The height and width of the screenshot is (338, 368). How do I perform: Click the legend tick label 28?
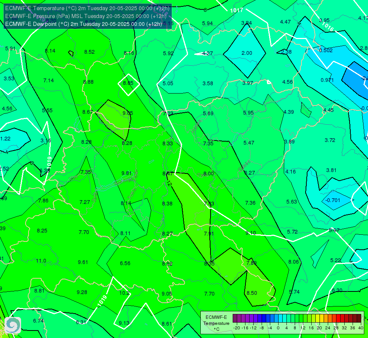coord(336,328)
